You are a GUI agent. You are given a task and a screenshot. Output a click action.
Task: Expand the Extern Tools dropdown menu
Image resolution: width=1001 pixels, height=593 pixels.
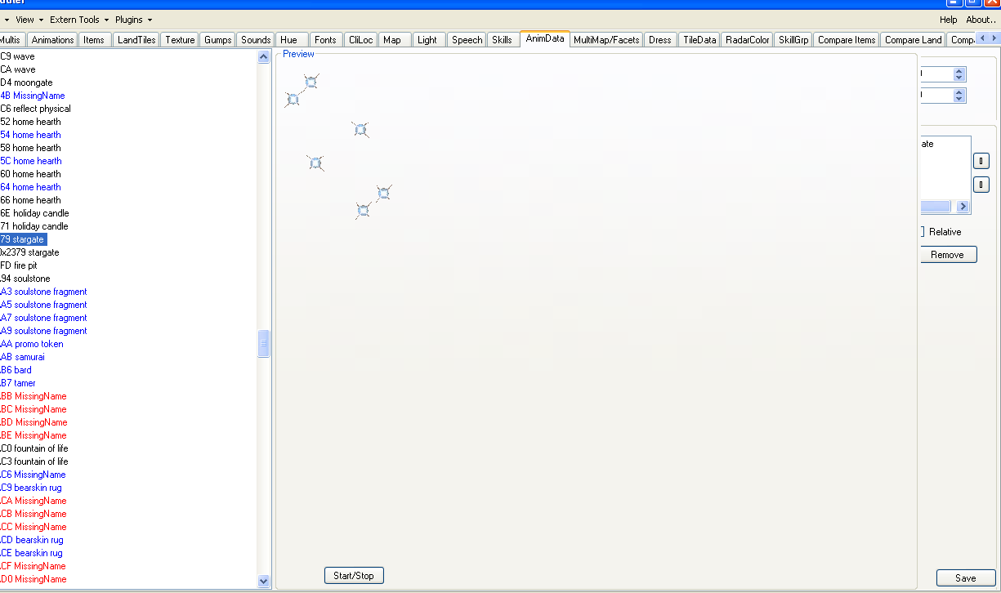[x=79, y=20]
